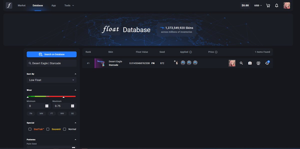This screenshot has width=300, height=149.
Task: Click the Search on Database button
Action: (x=51, y=54)
